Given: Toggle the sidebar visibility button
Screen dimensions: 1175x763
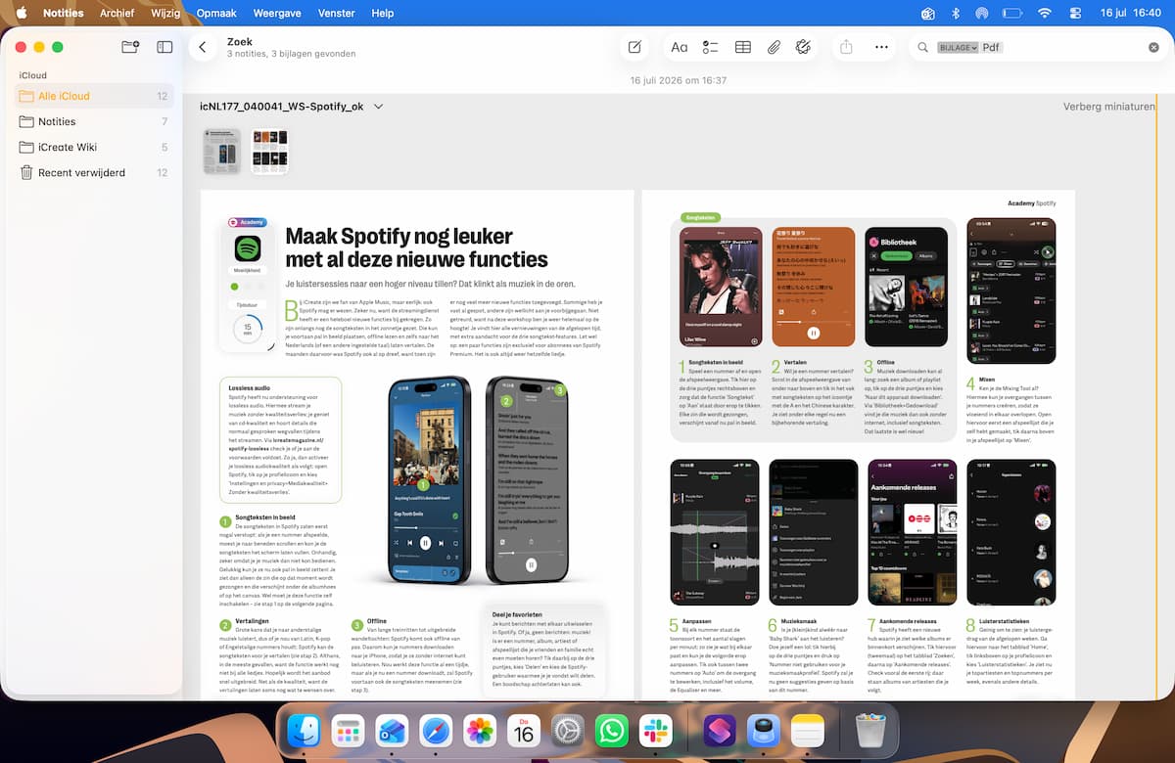Looking at the screenshot, I should tap(164, 47).
